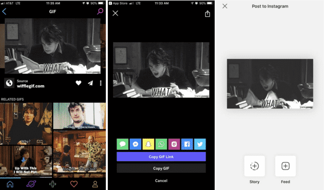Open the 'Why?' related GIF thumbnail
The image size is (324, 190).
click(x=26, y=124)
